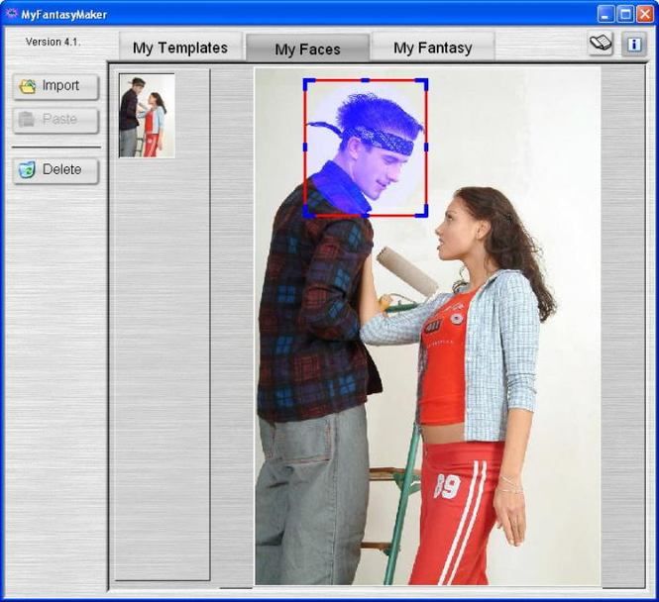
Task: Switch to the My Faces tab
Action: [x=307, y=49]
